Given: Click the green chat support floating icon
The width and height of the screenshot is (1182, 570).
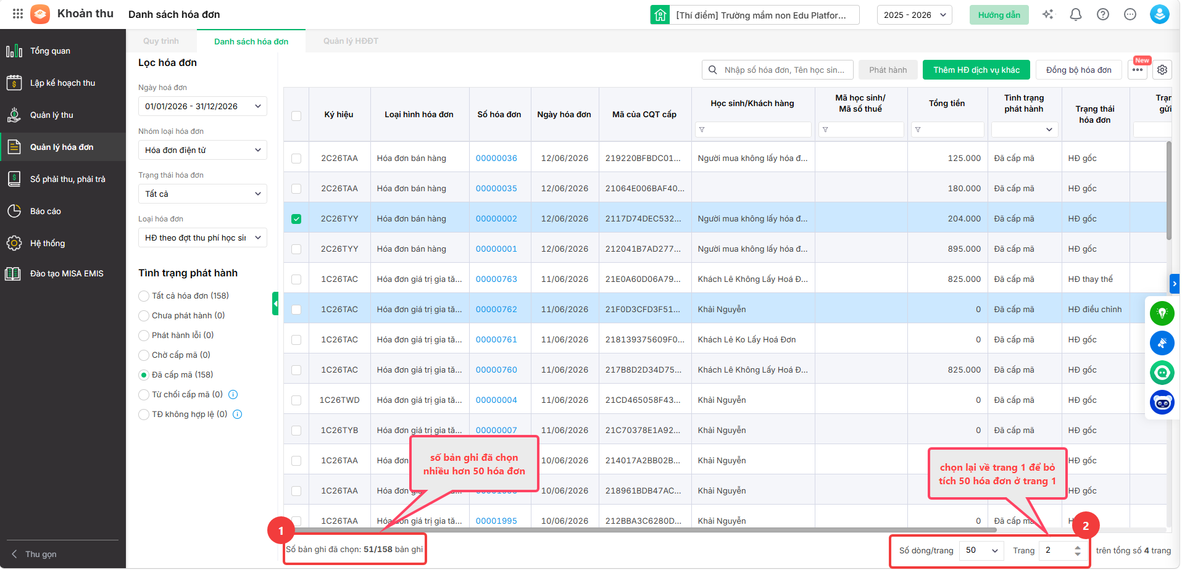Looking at the screenshot, I should pyautogui.click(x=1162, y=373).
